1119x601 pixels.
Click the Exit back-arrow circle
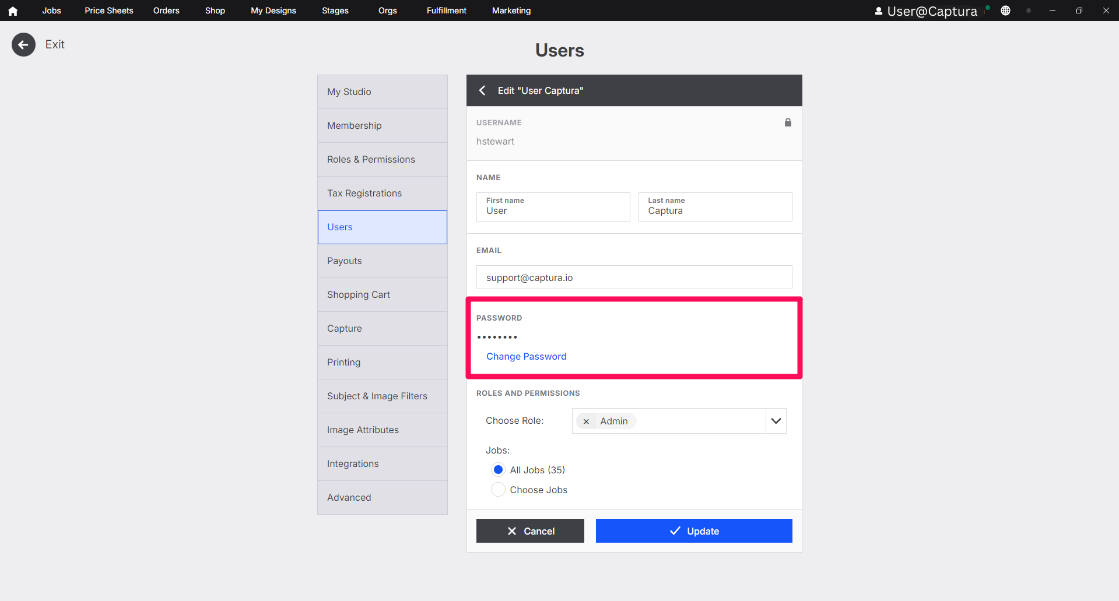coord(23,44)
